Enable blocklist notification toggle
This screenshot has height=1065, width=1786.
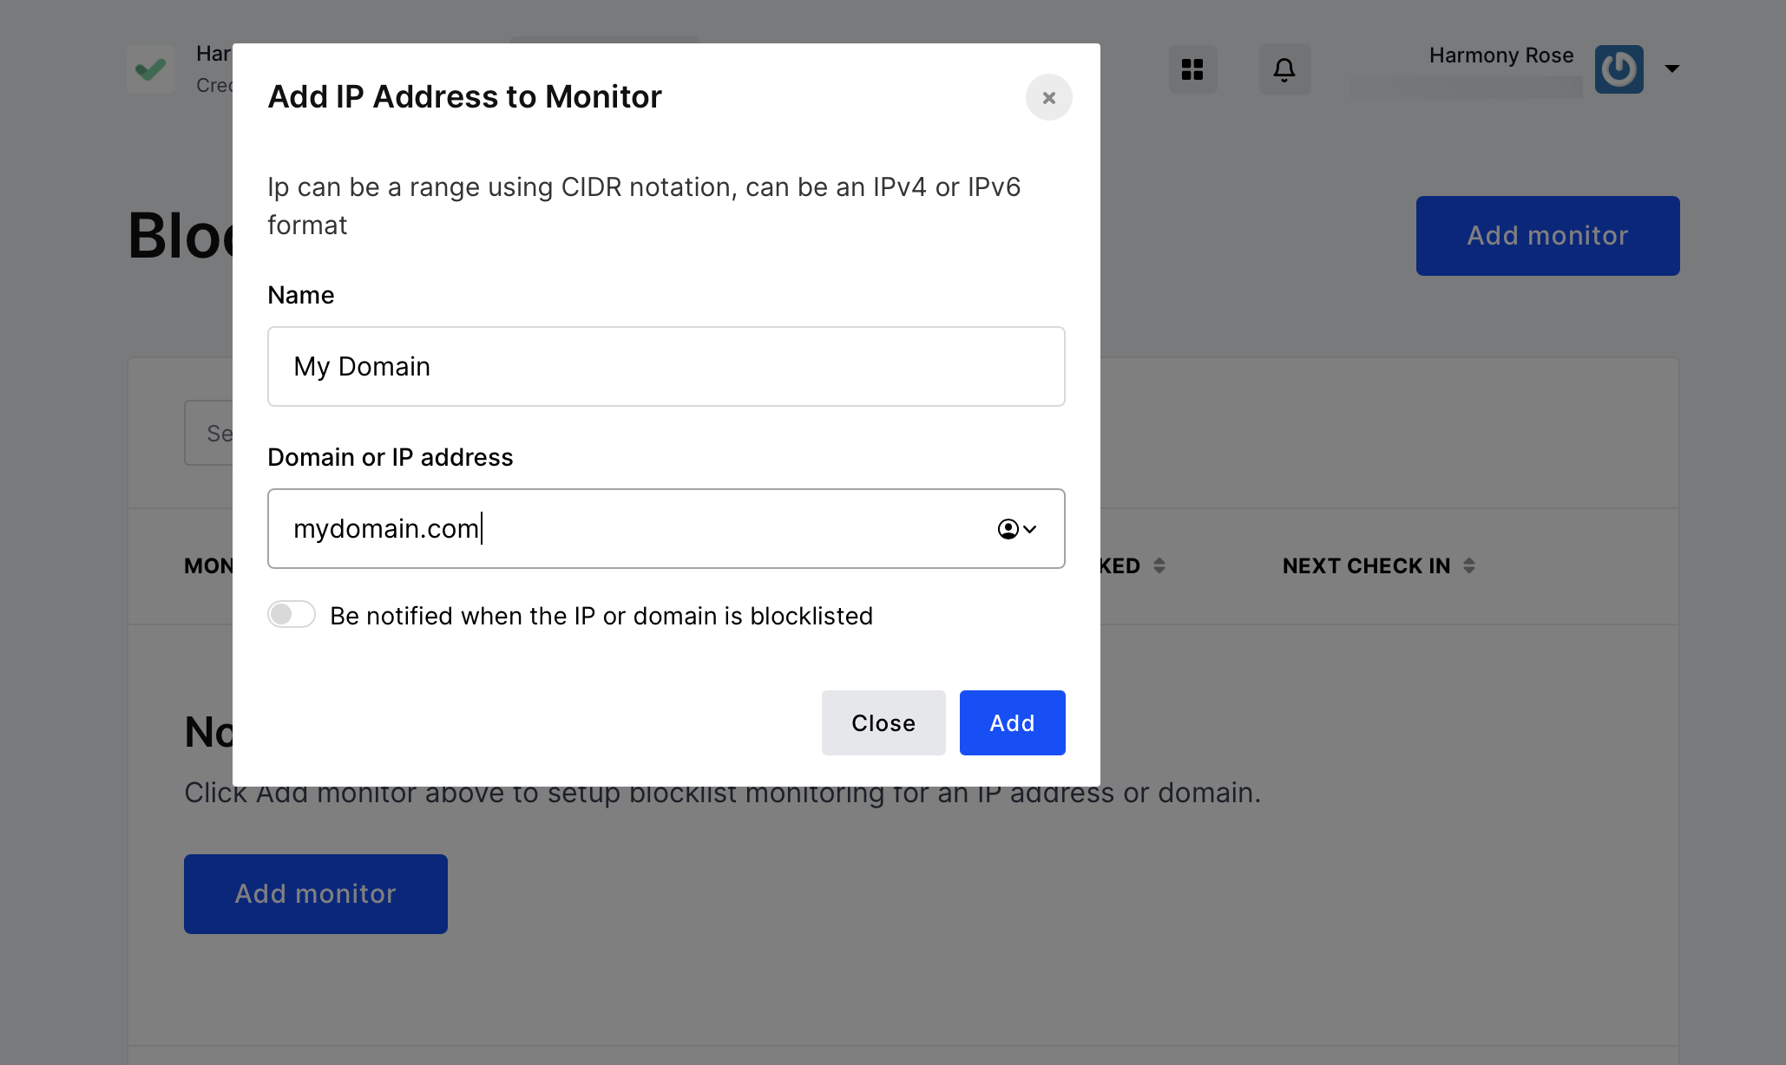coord(291,614)
